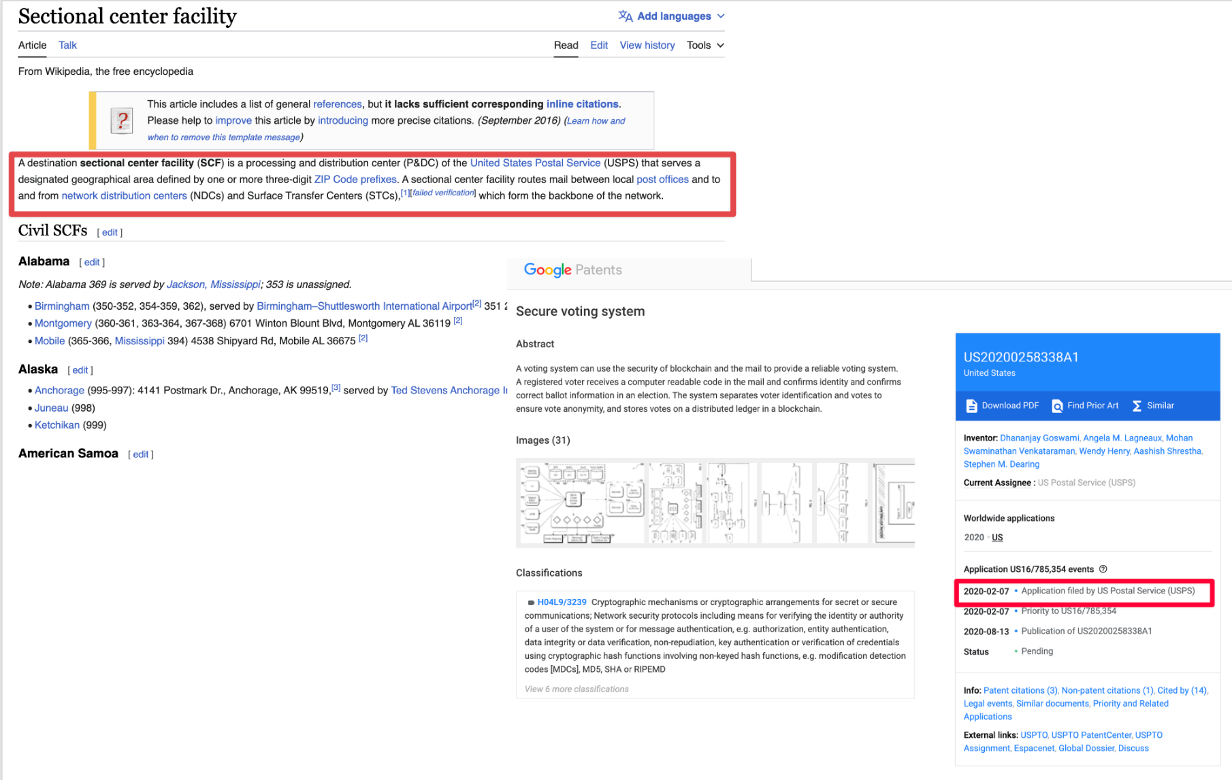
Task: Open network distribution centers link
Action: [x=124, y=195]
